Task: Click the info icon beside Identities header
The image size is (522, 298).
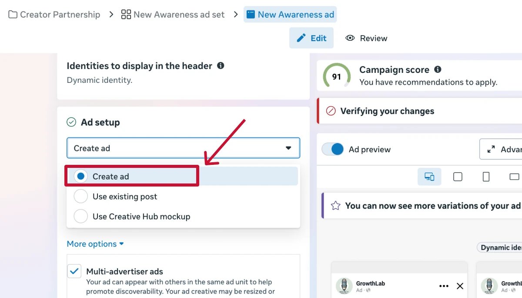Action: tap(221, 66)
